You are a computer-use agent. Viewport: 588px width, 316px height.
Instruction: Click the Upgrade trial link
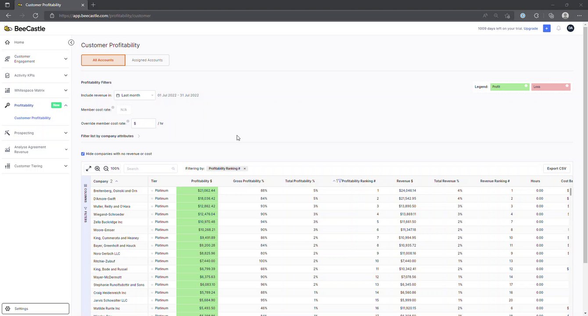pyautogui.click(x=531, y=29)
